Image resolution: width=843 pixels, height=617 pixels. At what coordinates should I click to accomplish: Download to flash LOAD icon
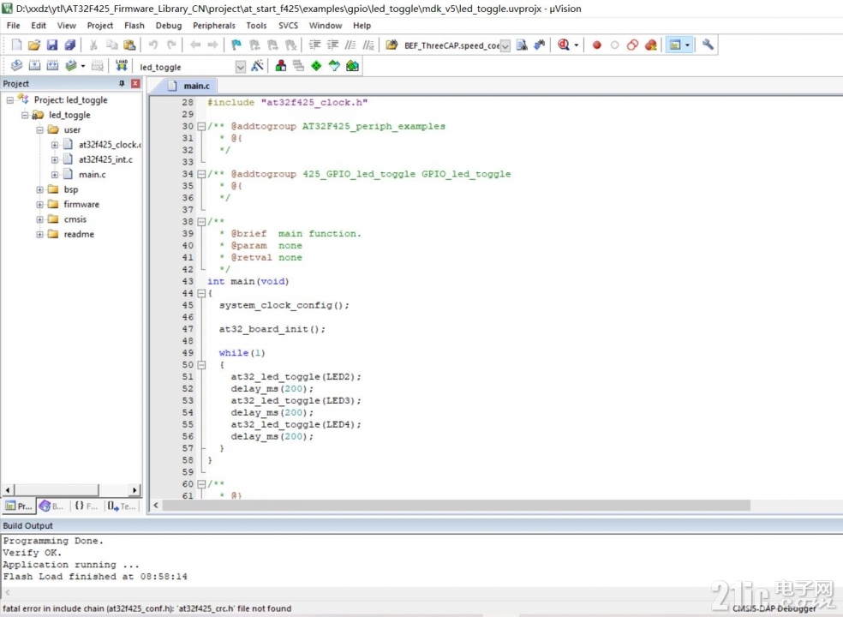pyautogui.click(x=122, y=66)
